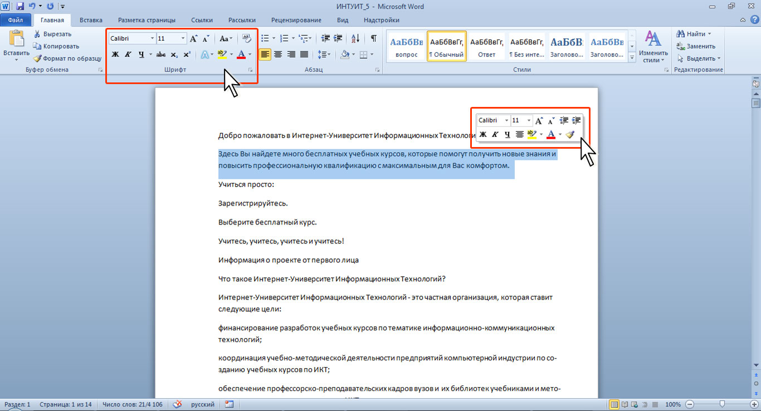Decrease indent in ribbon paragraph group
Image resolution: width=761 pixels, height=411 pixels.
tap(325, 38)
